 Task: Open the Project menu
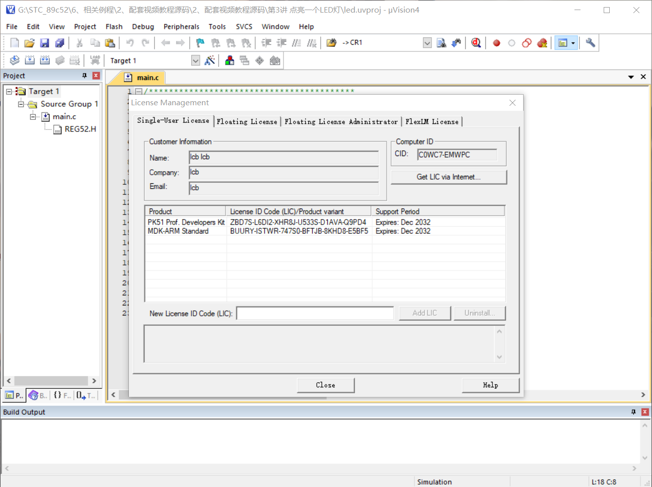pos(85,27)
